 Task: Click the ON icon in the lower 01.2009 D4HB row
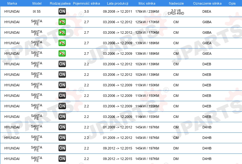coord(62,138)
